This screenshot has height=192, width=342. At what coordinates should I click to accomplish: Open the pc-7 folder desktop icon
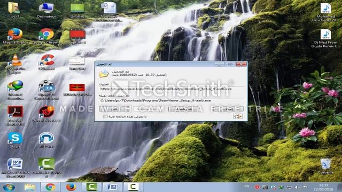point(14,10)
